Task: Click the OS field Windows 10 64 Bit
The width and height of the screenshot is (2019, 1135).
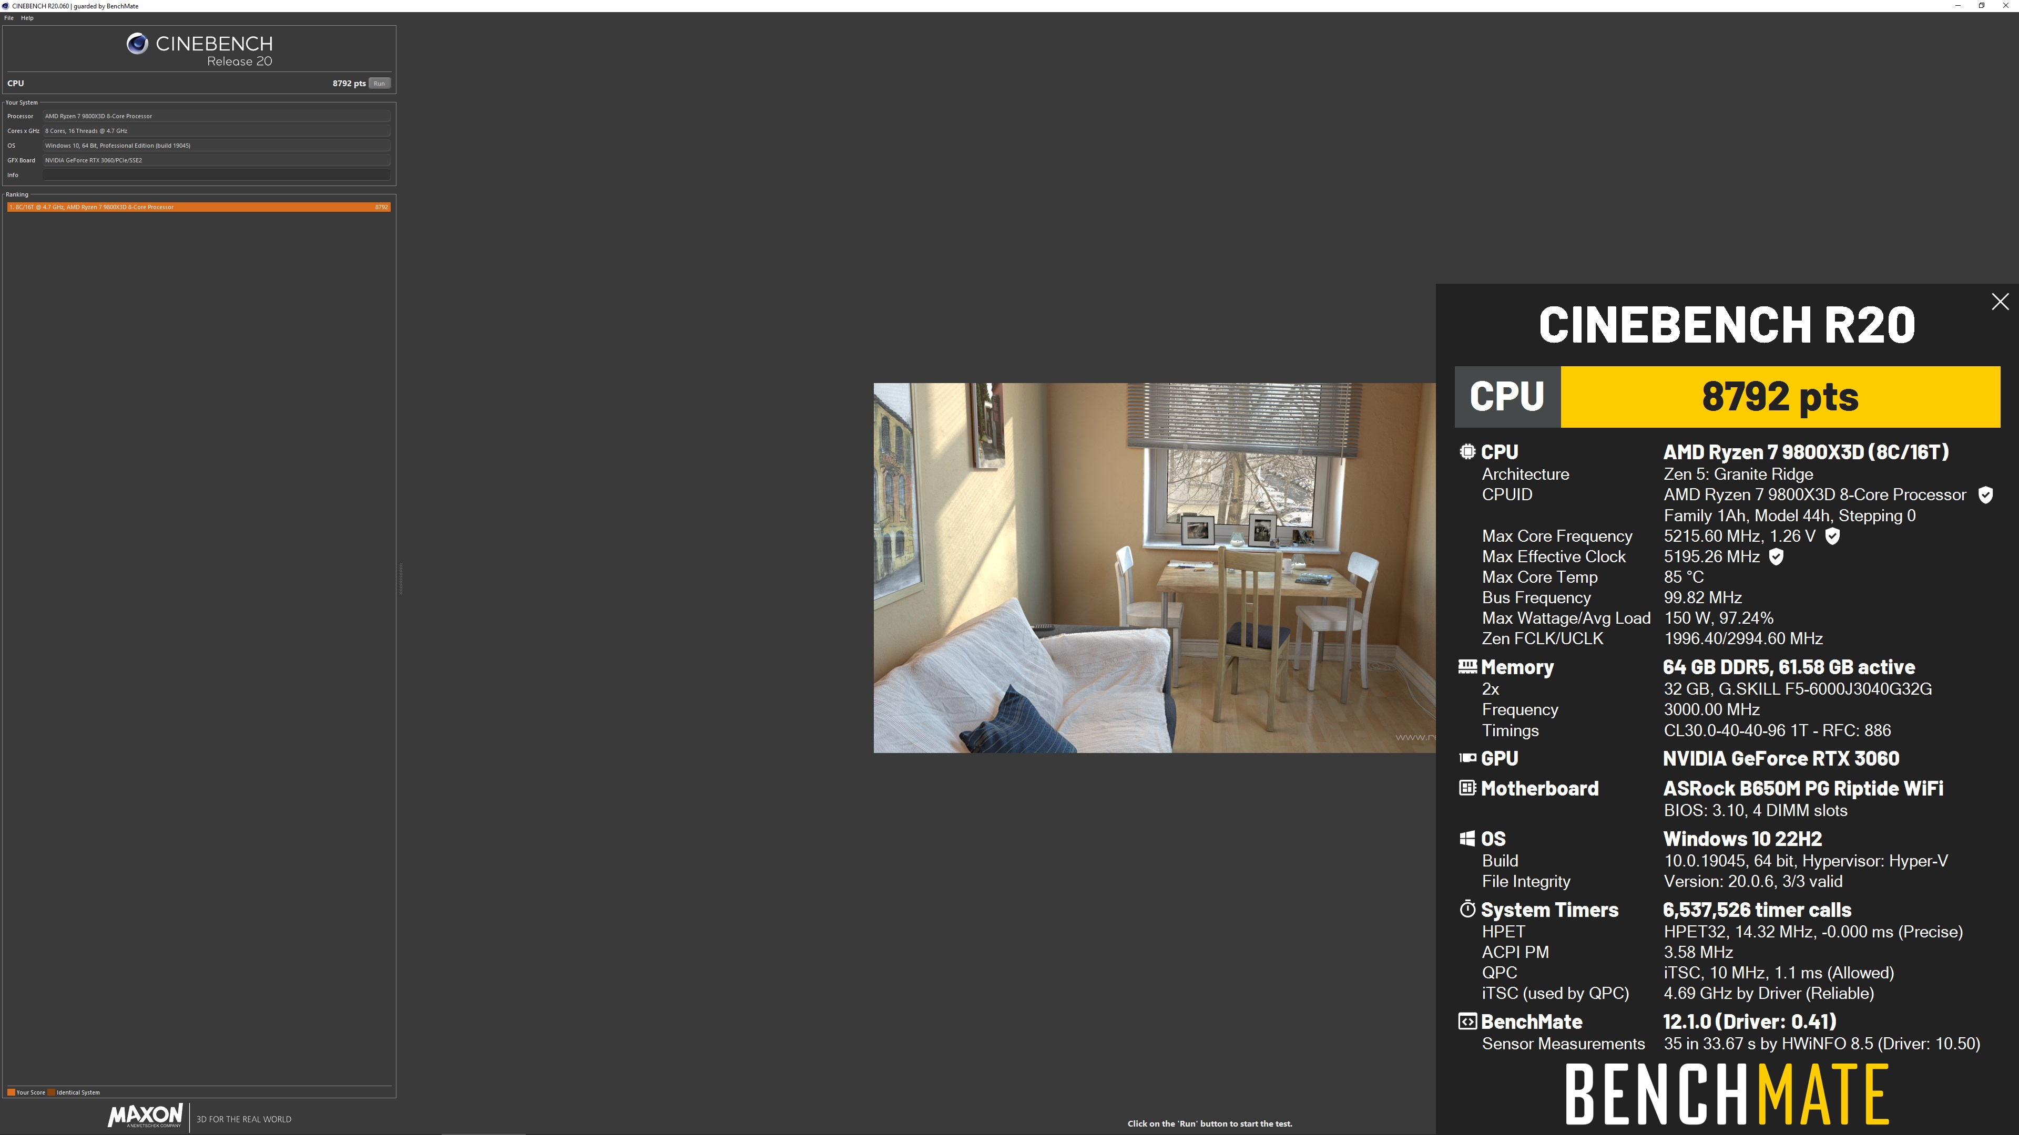Action: [x=216, y=146]
